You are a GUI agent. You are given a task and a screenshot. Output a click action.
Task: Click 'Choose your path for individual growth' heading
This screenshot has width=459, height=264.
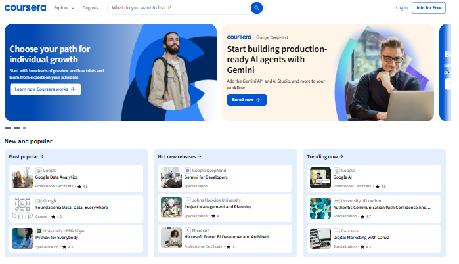point(49,54)
